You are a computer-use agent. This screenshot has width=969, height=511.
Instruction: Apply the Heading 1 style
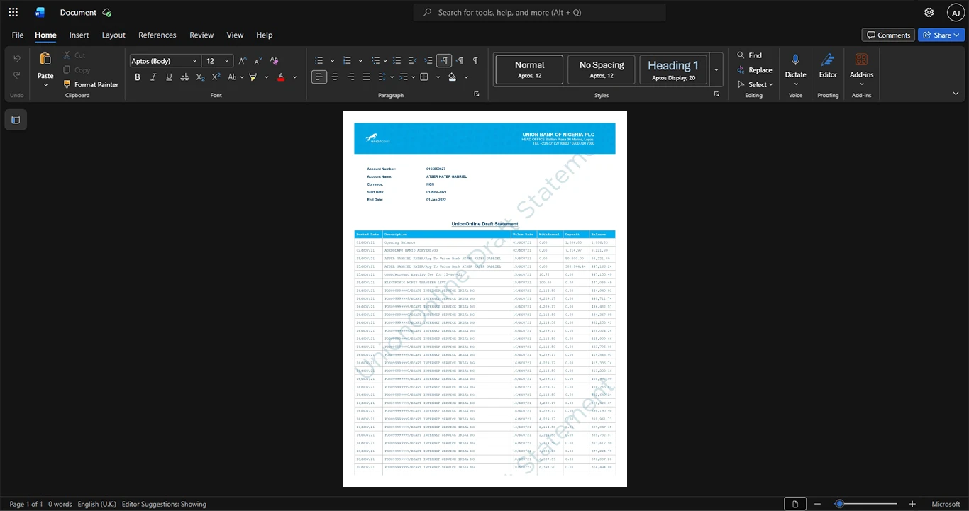click(673, 69)
